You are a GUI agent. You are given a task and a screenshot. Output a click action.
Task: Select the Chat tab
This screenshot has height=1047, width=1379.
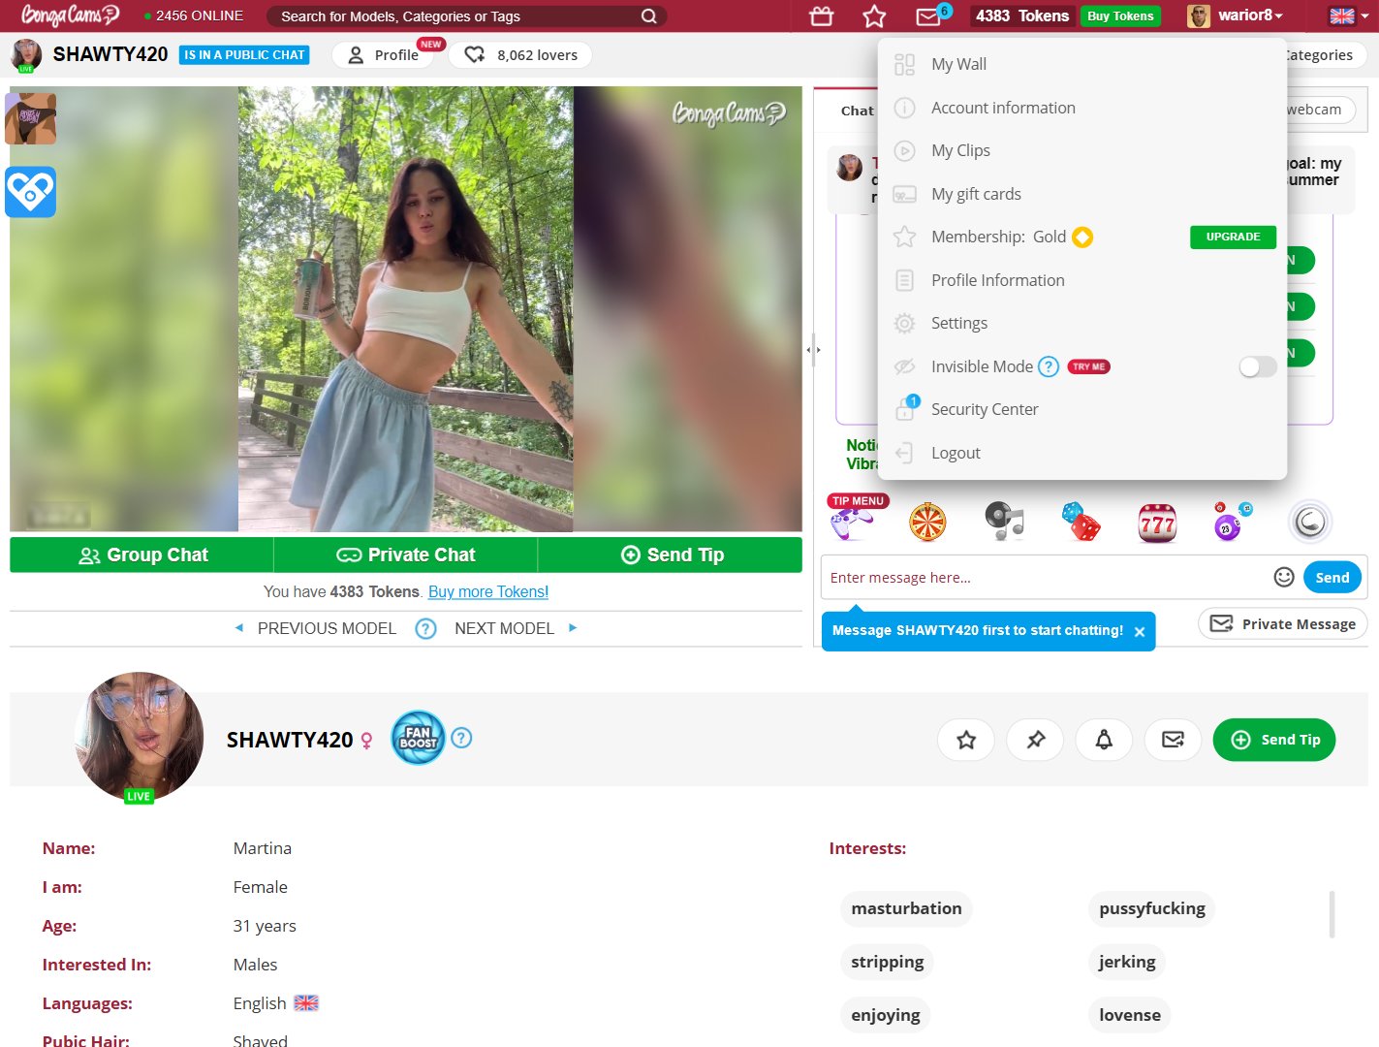(857, 111)
